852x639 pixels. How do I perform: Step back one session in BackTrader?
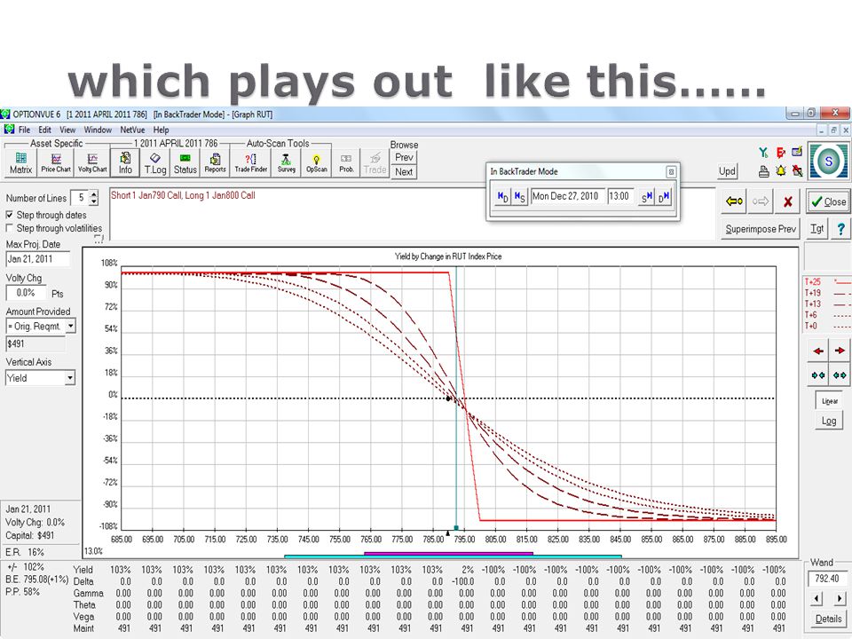coord(519,197)
